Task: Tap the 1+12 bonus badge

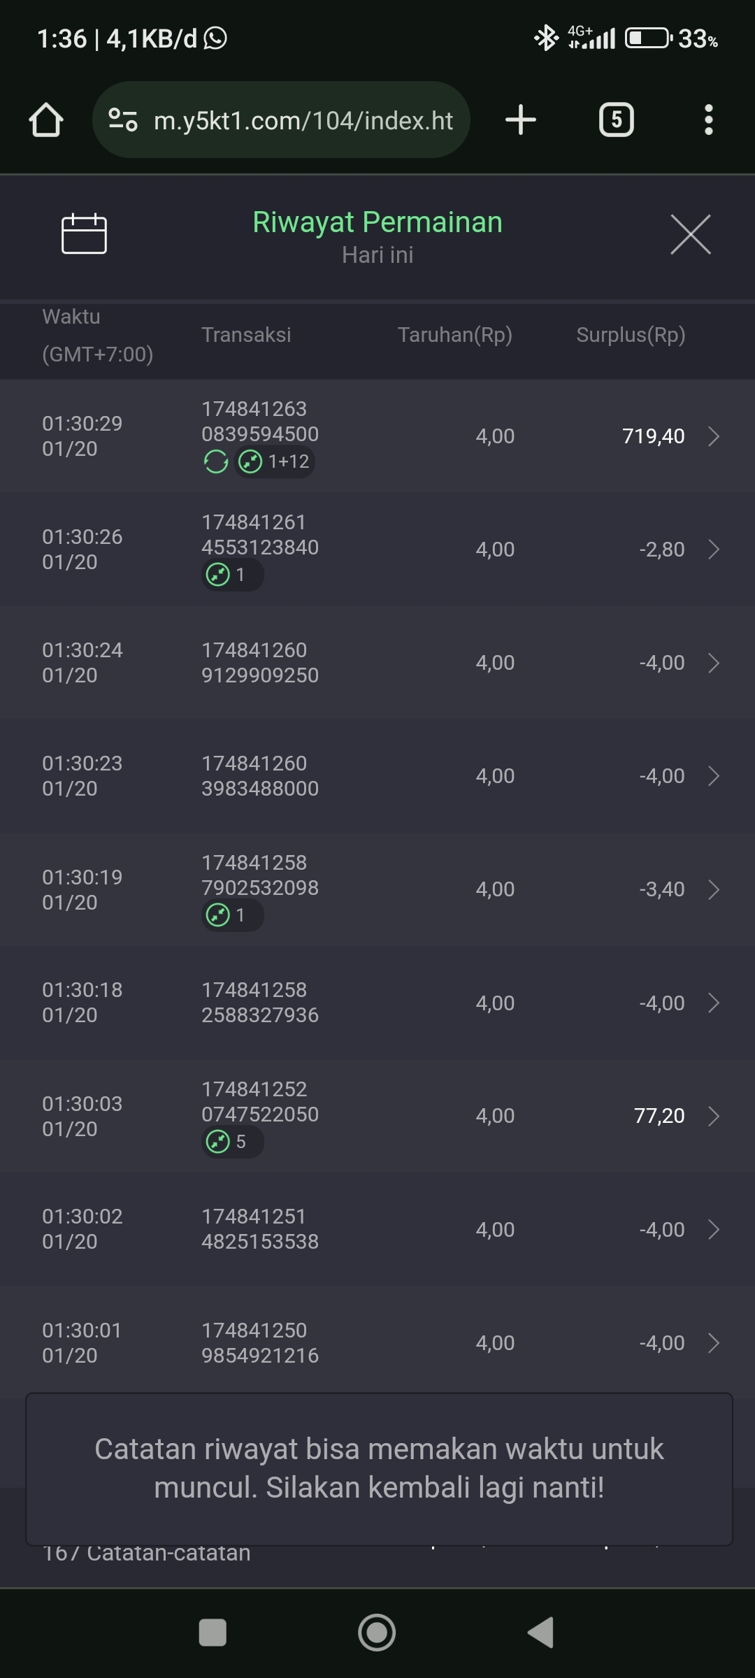Action: pyautogui.click(x=275, y=461)
